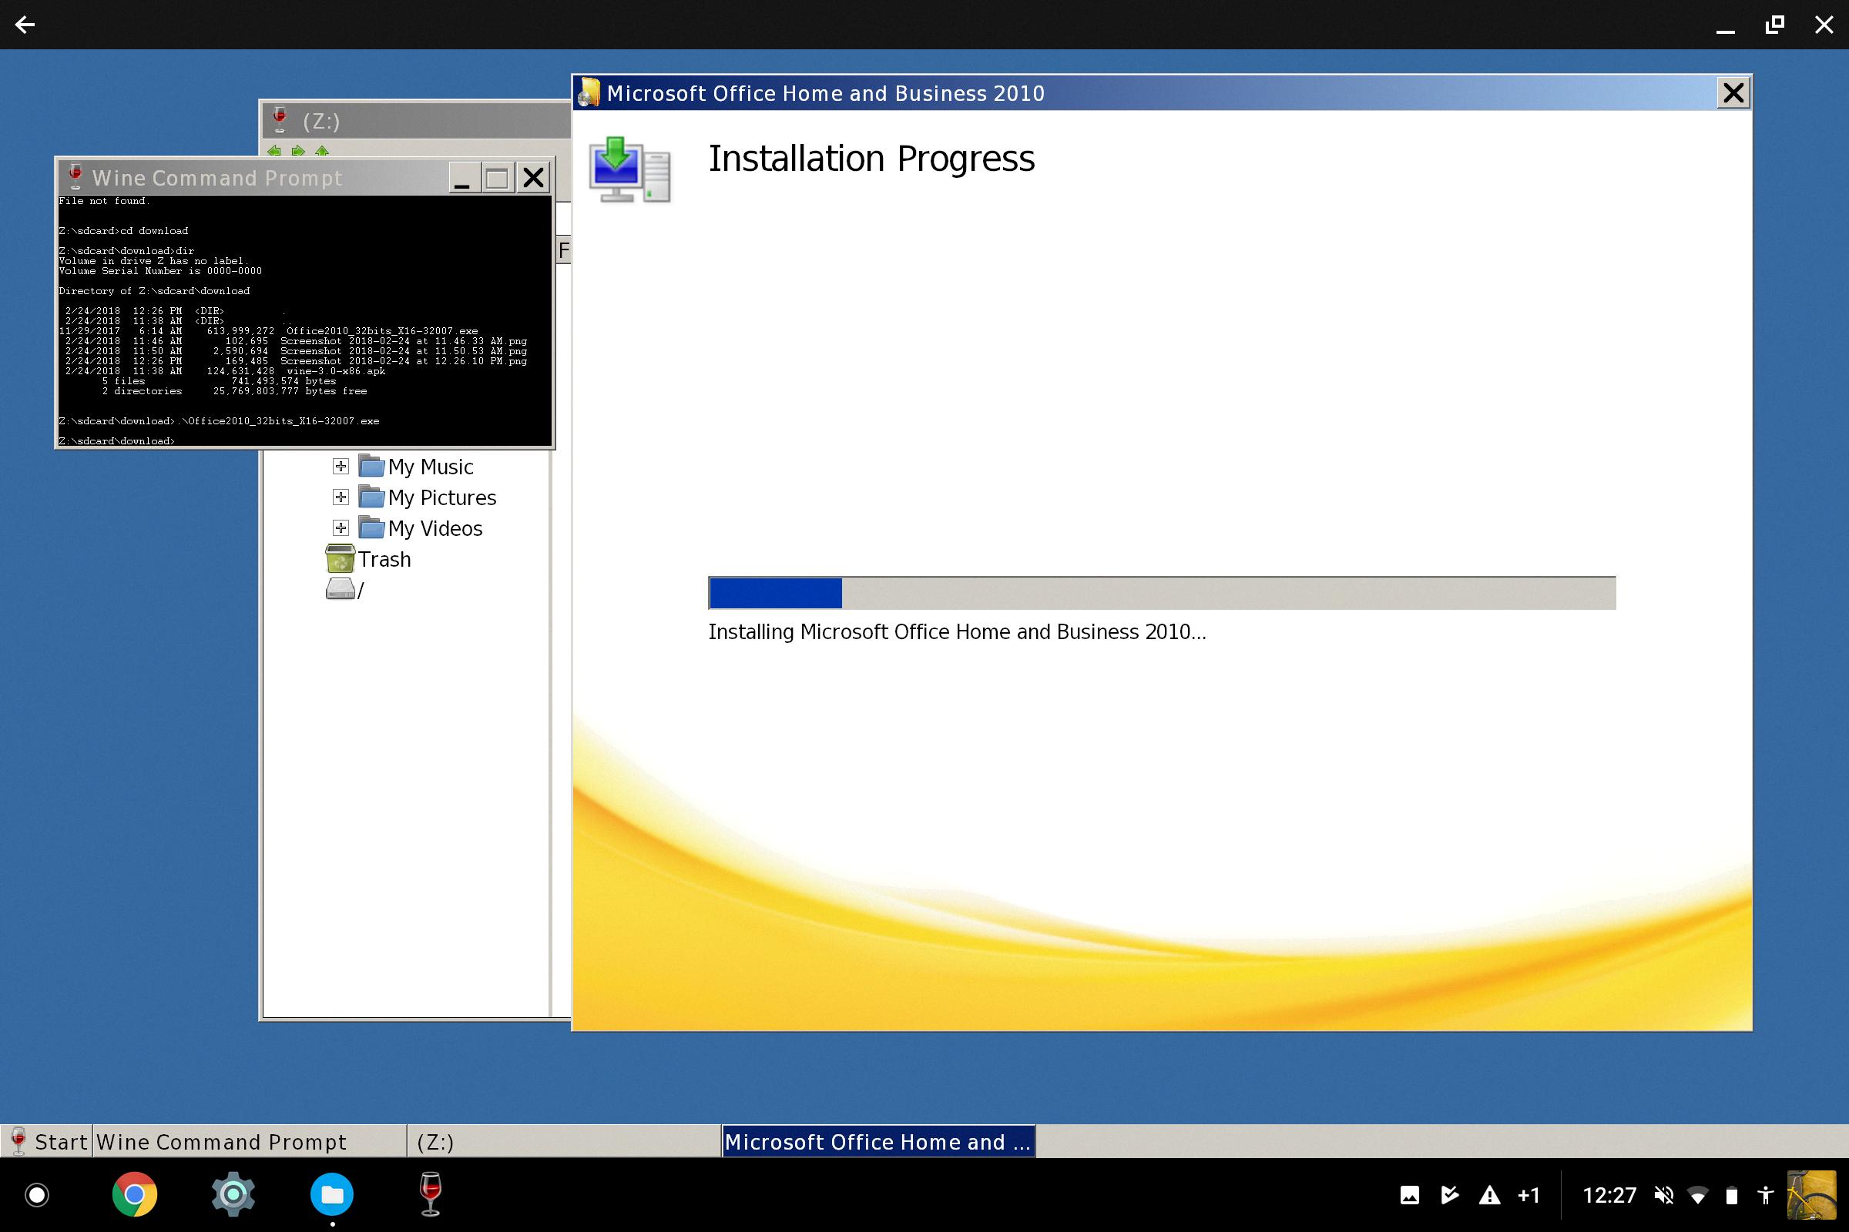The image size is (1849, 1232).
Task: Click the green Back arrow in Z: explorer
Action: pos(273,151)
